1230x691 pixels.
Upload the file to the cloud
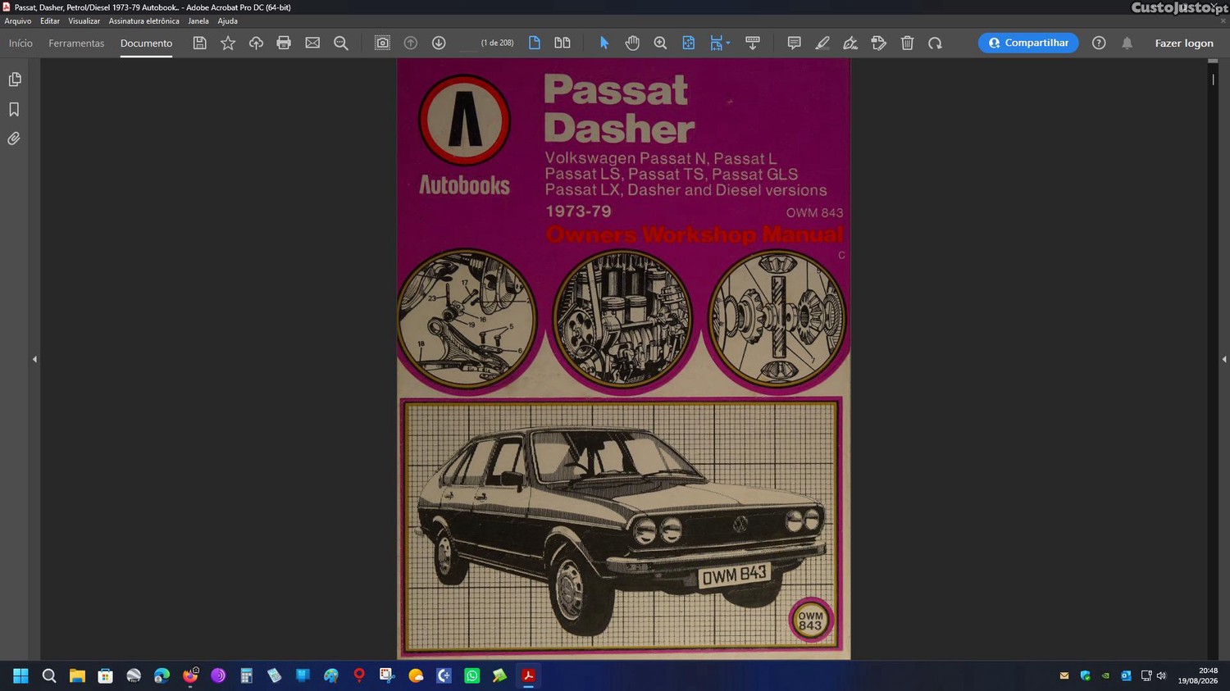coord(256,43)
